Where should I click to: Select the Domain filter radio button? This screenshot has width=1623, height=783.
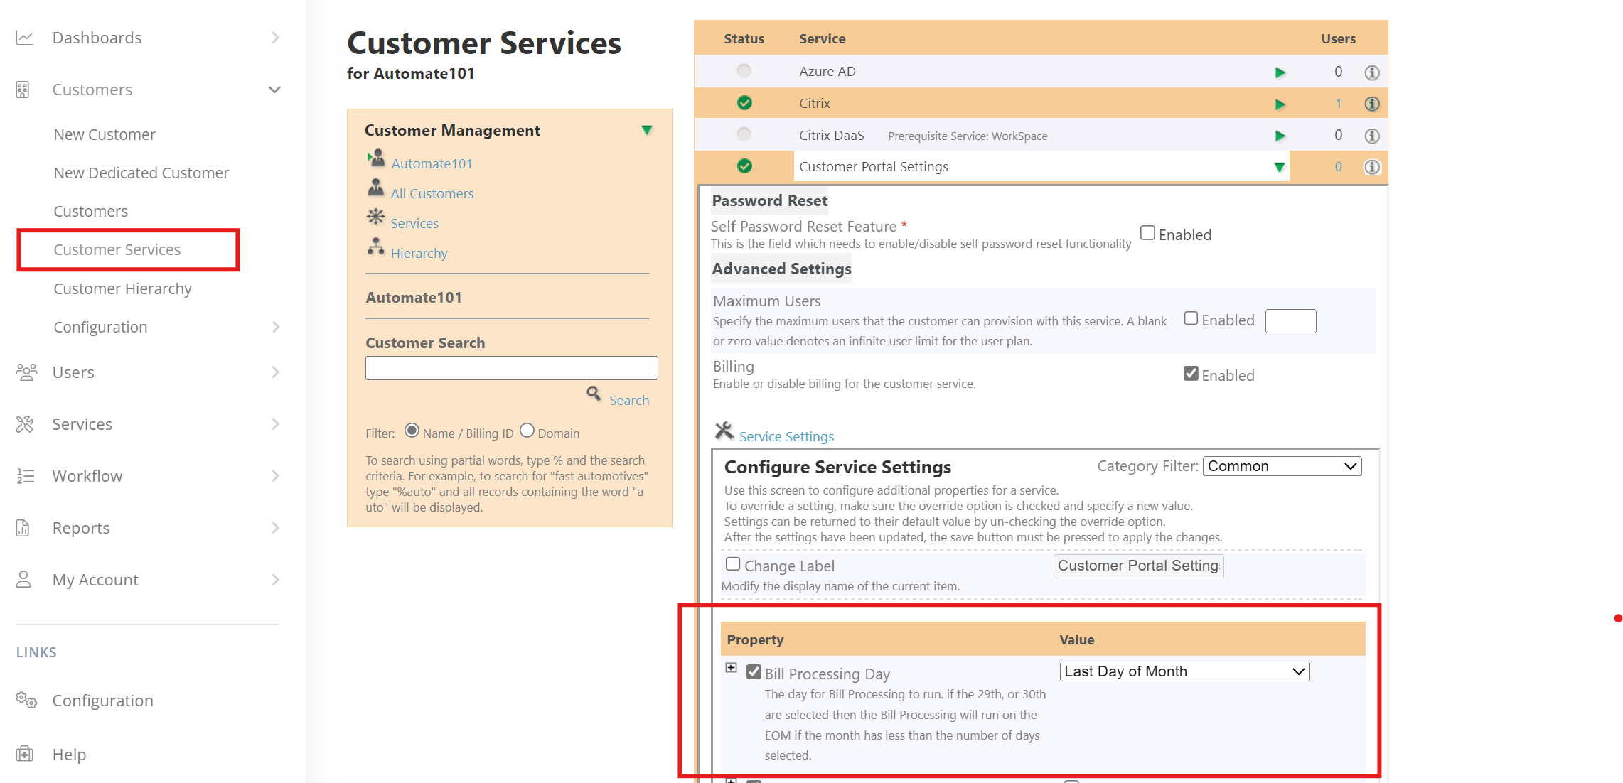[527, 431]
